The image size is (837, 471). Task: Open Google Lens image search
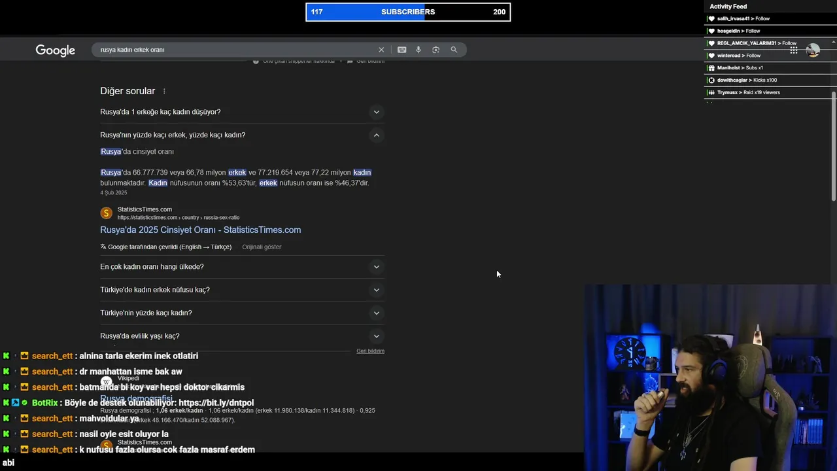tap(436, 50)
